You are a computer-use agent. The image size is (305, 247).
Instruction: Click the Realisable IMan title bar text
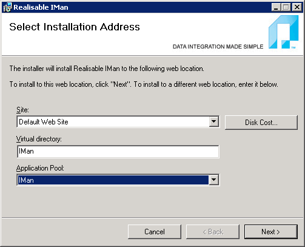tap(41, 7)
